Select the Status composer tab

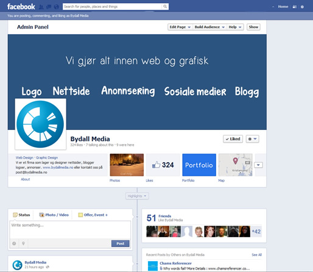(x=21, y=215)
